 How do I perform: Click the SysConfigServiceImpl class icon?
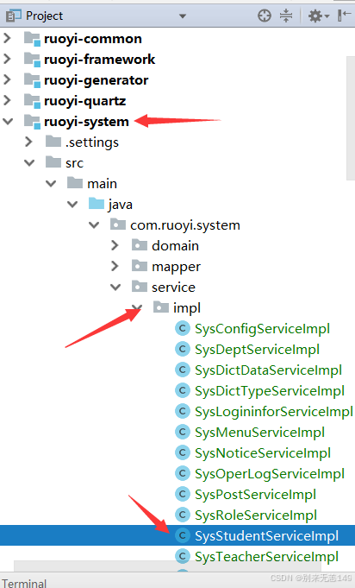point(183,328)
